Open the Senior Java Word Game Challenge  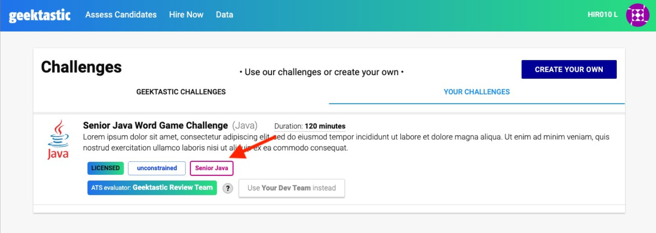(x=155, y=125)
